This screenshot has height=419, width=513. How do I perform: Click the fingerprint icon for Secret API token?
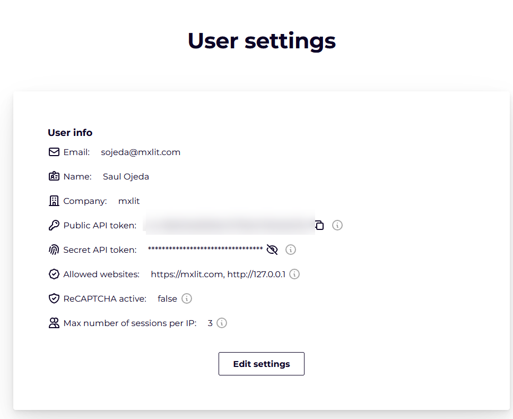[x=54, y=250]
